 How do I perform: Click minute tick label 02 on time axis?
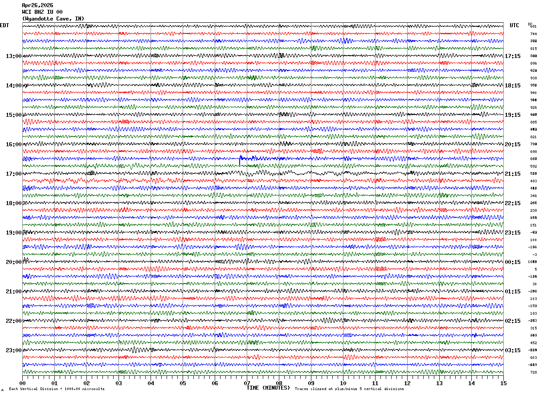tap(86, 383)
